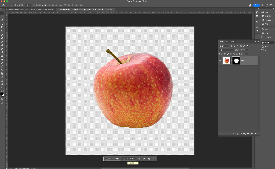The height and width of the screenshot is (169, 275).
Task: Switch to the first document tab
Action: tap(31, 10)
